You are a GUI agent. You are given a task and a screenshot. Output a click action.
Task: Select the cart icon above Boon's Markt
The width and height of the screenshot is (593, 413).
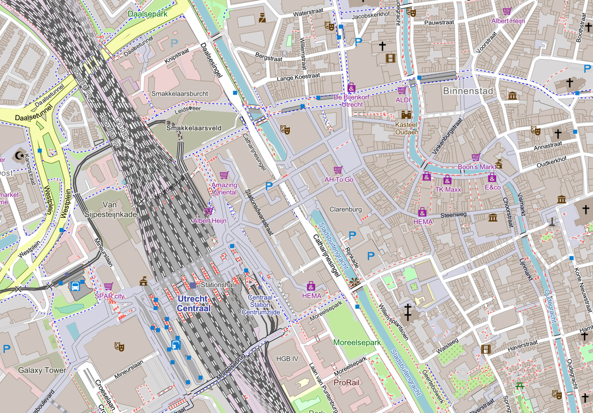[476, 157]
